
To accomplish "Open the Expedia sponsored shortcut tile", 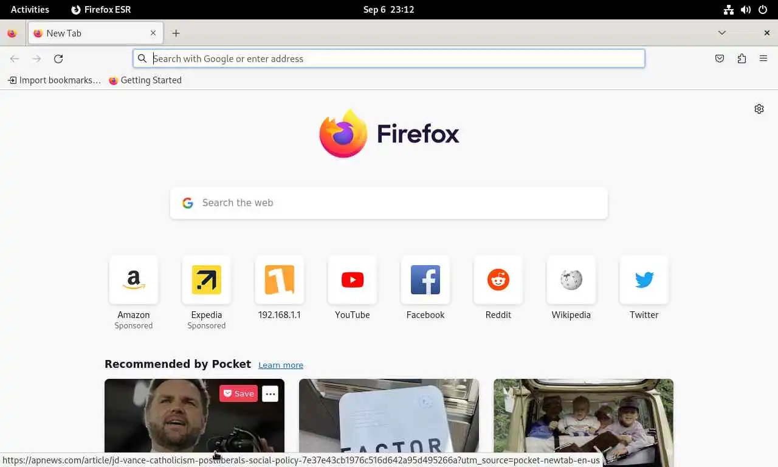I will pyautogui.click(x=207, y=280).
